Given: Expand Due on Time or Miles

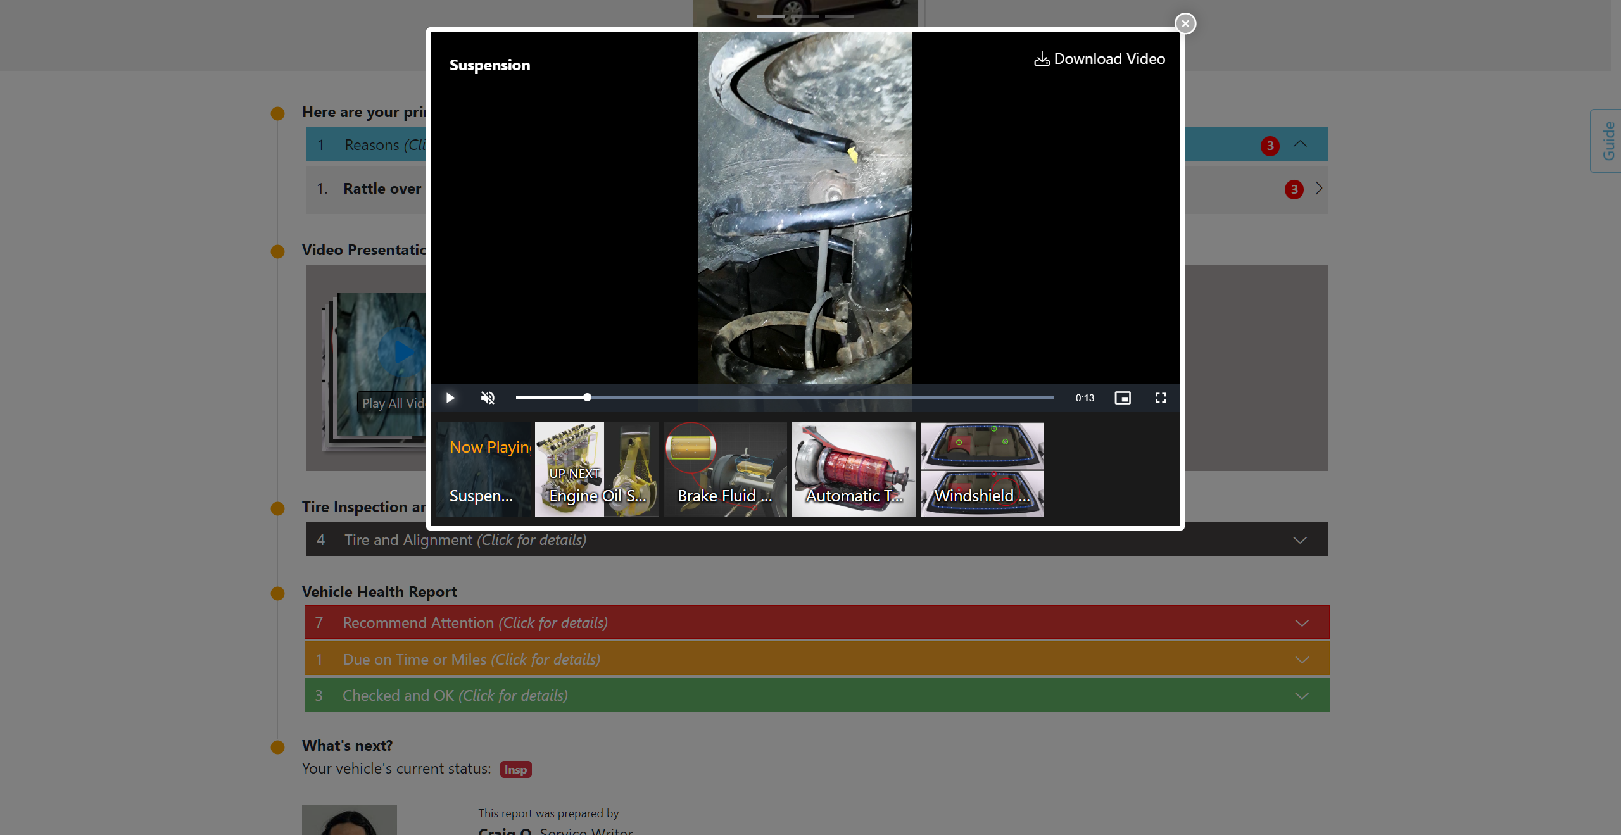Looking at the screenshot, I should [1301, 660].
